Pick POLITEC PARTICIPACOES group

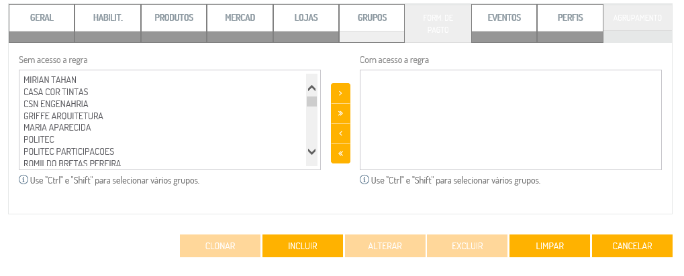68,151
